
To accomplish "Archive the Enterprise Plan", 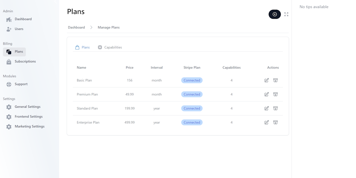I will [275, 122].
